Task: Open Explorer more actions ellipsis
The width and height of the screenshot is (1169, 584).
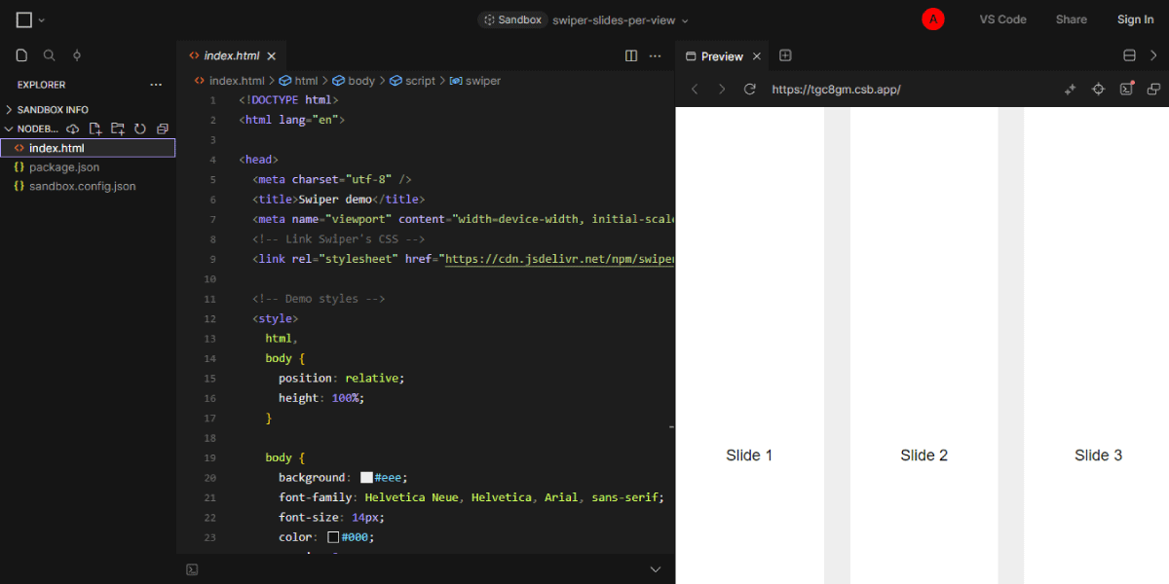Action: (156, 85)
